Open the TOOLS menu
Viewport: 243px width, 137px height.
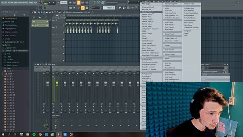(31, 3)
